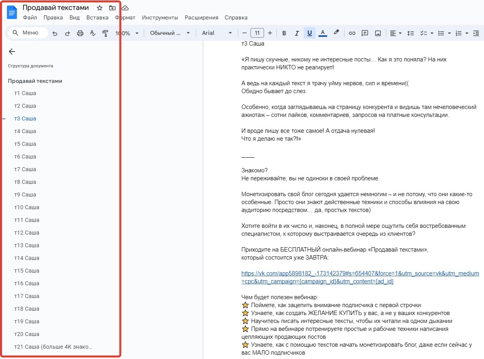
Task: Undo the last action
Action: (55, 33)
